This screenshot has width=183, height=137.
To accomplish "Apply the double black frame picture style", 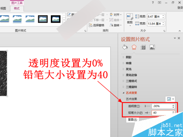I will tap(43, 19).
